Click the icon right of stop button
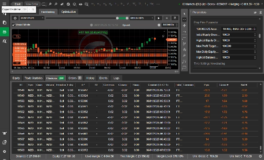This screenshot has width=264, height=160. point(175,18)
